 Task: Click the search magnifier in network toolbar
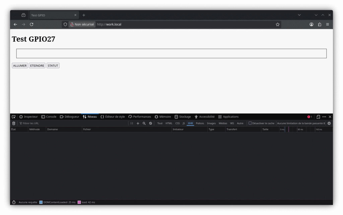144,123
